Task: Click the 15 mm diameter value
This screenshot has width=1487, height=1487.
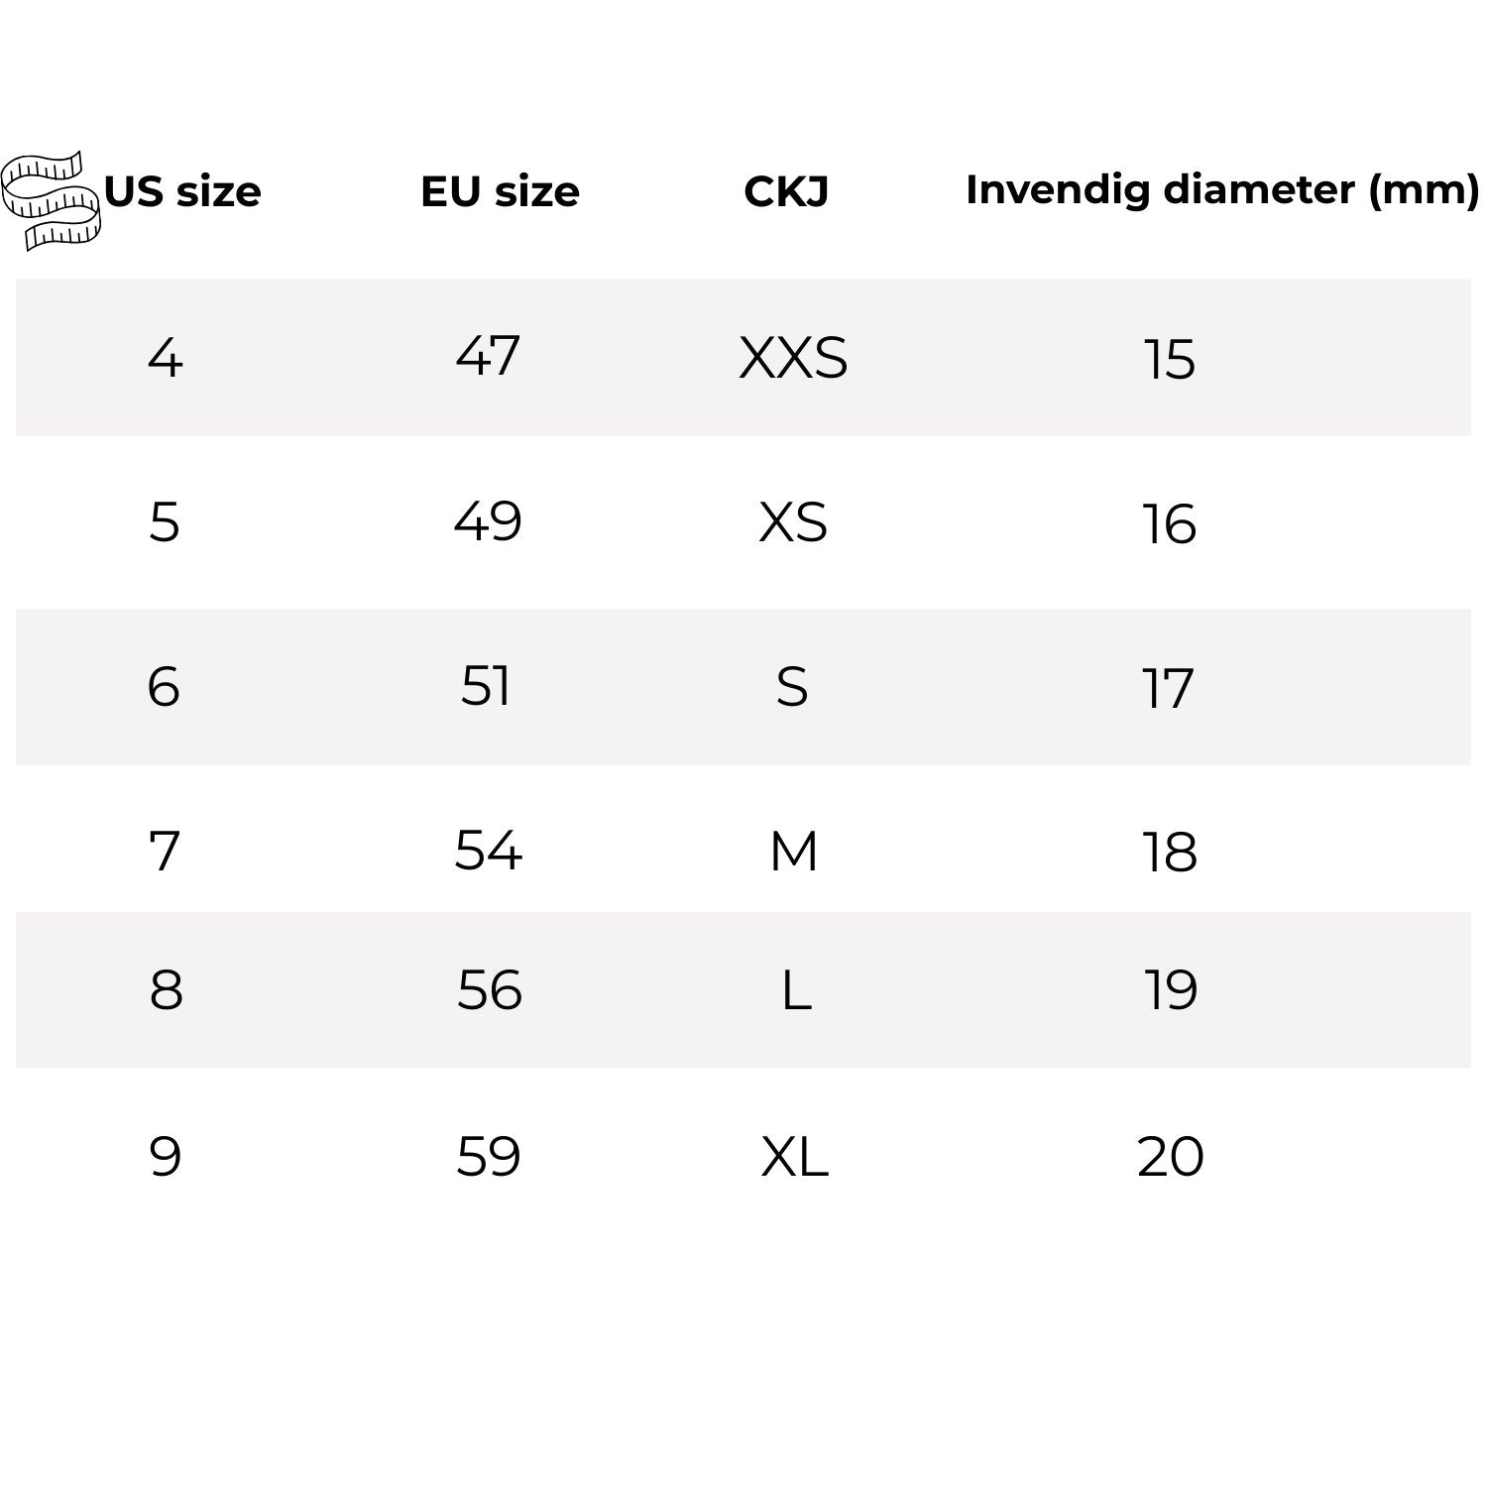Action: 1170,359
